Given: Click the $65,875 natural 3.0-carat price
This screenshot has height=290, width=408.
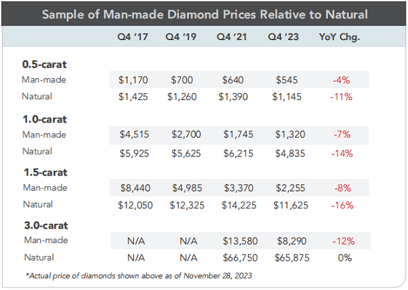Looking at the screenshot, I should [x=292, y=258].
